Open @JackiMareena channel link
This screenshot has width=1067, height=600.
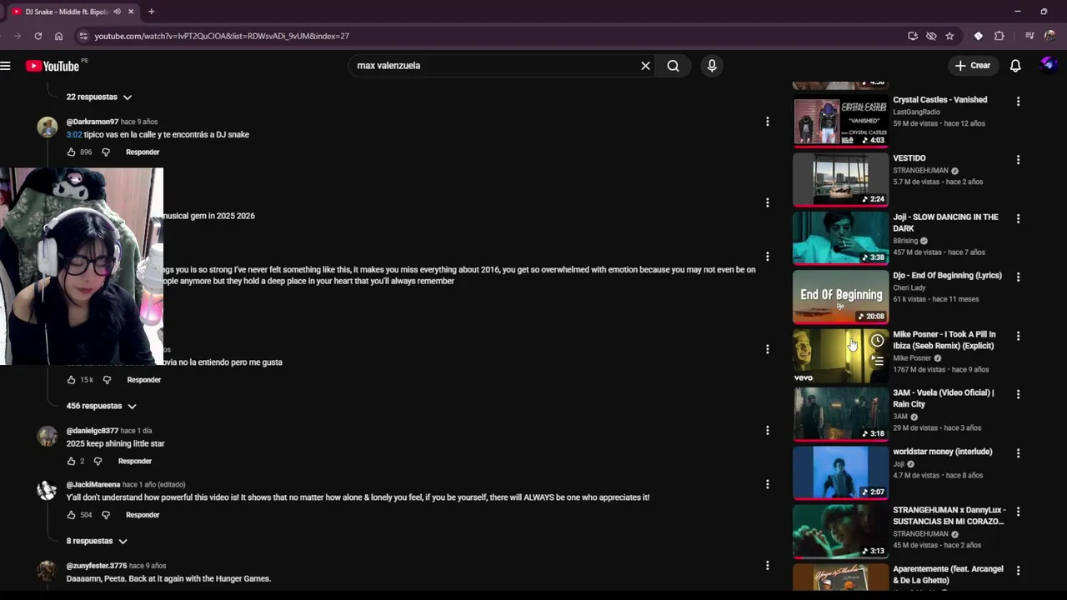coord(93,485)
